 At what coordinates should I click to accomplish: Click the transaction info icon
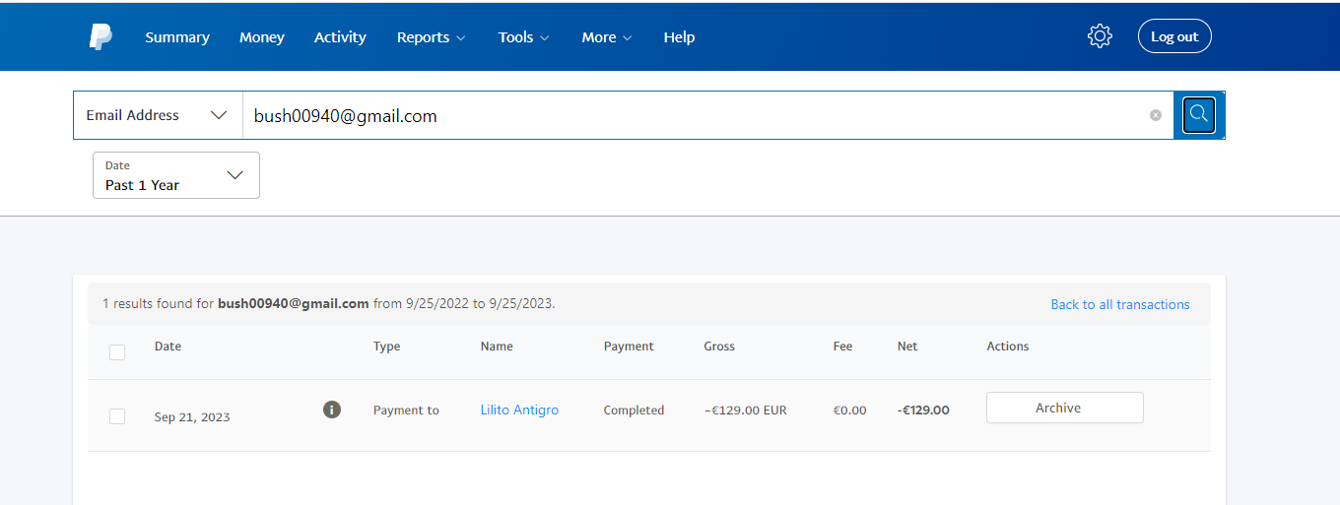[332, 410]
